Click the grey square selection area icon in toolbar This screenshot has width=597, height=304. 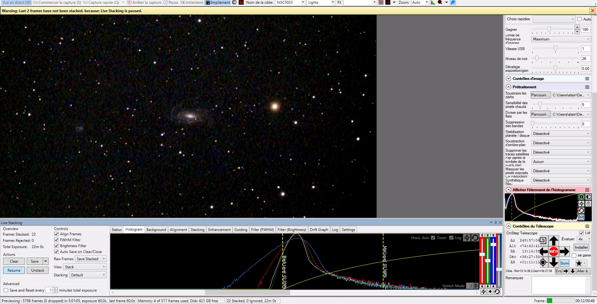[x=381, y=2]
